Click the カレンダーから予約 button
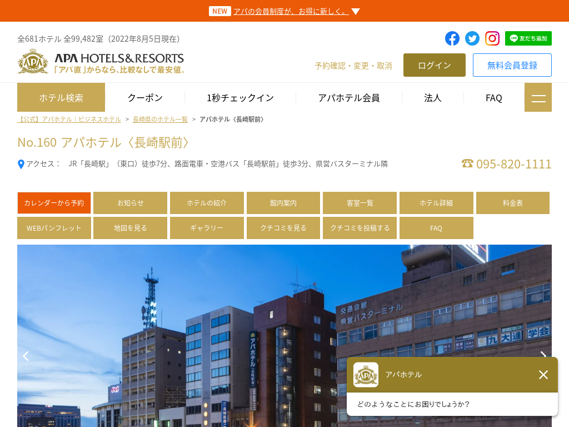This screenshot has height=427, width=569. pyautogui.click(x=54, y=203)
